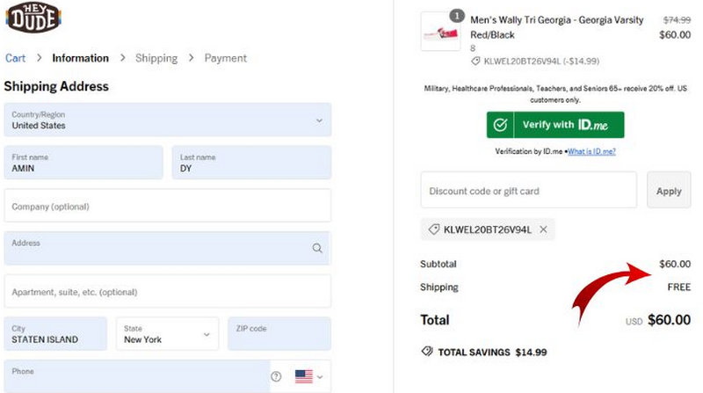Select the Shipping breadcrumb step

[156, 58]
